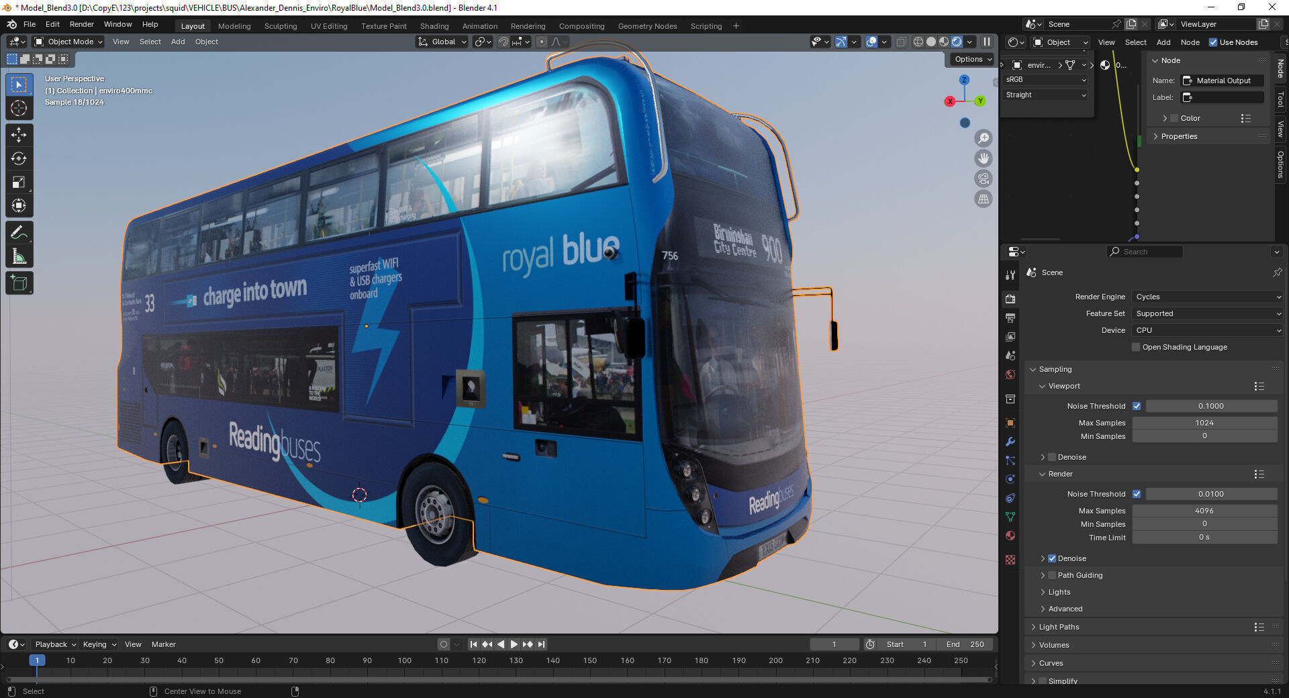This screenshot has width=1289, height=698.
Task: Open Keying popover in timeline
Action: 99,644
